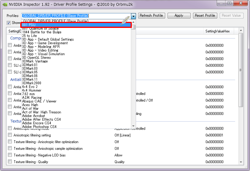Viewport: 250px width, 171px height.
Task: Click the Allow value for Negative LOD bias
Action: click(118, 155)
